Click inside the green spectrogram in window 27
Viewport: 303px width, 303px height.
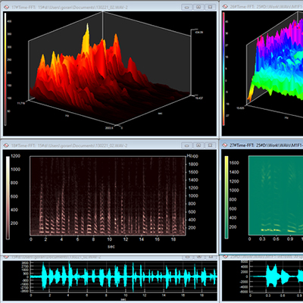[x=276, y=195]
